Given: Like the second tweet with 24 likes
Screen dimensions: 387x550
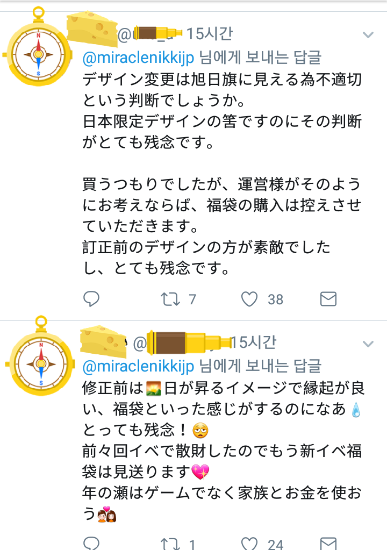Looking at the screenshot, I should (x=249, y=544).
